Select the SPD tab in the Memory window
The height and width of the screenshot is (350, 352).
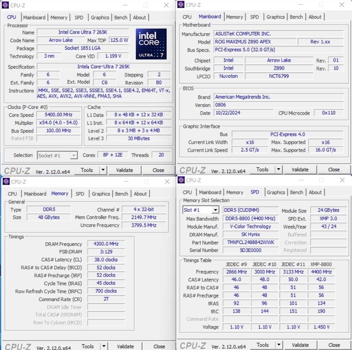(x=80, y=194)
